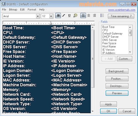Image resolution: width=138 pixels, height=116 pixels.
Task: Open the File menu
Action: [x=4, y=10]
